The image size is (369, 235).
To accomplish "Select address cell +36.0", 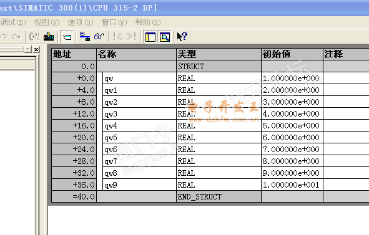I will pyautogui.click(x=74, y=185).
